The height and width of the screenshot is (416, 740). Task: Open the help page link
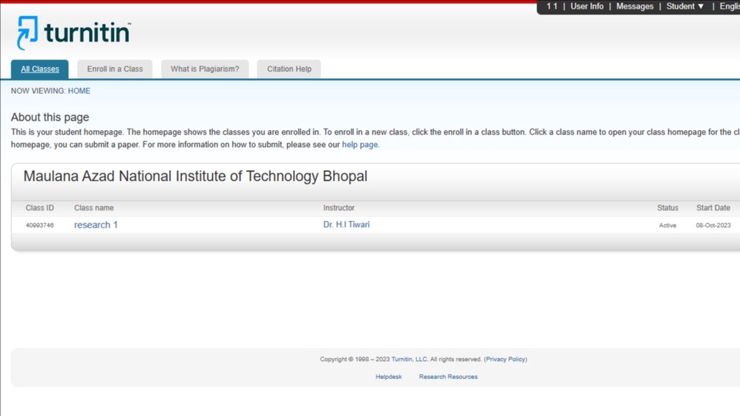pyautogui.click(x=360, y=144)
